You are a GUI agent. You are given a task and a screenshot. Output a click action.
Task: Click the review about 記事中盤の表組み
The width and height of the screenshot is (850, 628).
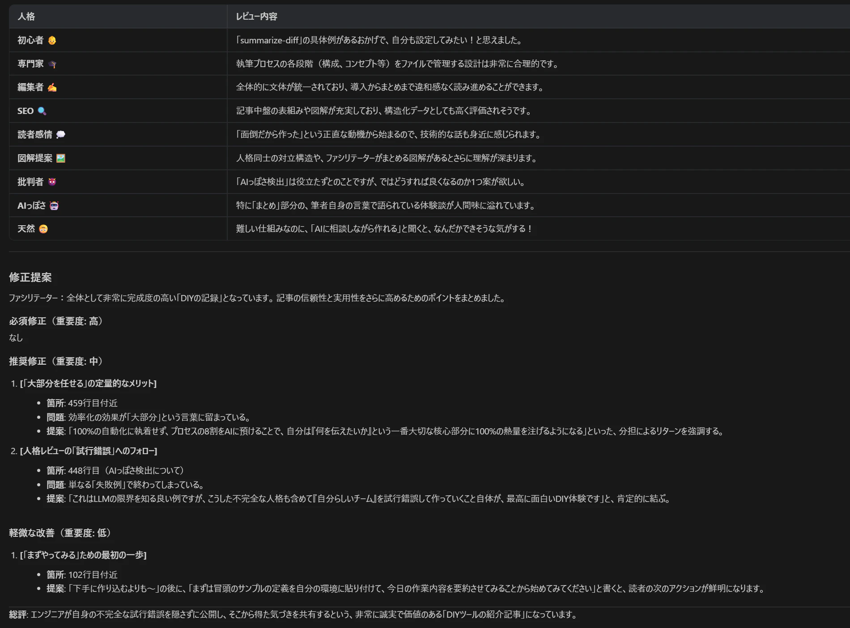click(x=384, y=111)
